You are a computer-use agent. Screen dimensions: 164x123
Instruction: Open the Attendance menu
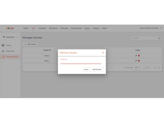[x=53, y=28]
